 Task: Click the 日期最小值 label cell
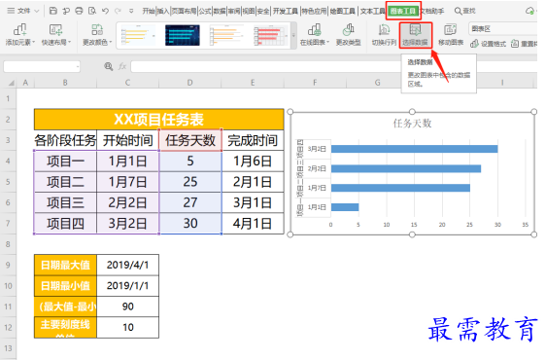point(65,286)
